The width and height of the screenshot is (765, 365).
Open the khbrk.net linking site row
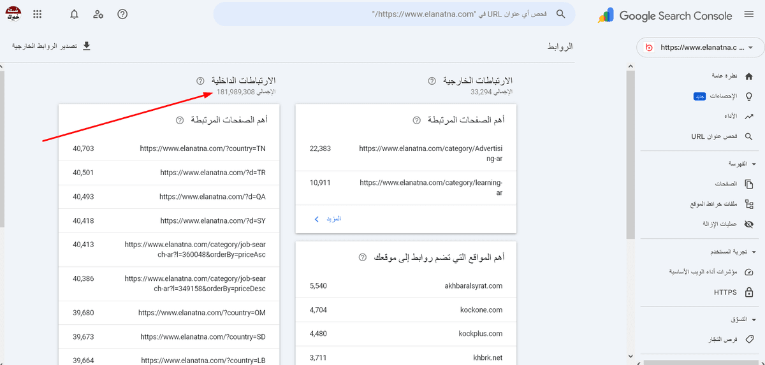(x=406, y=355)
